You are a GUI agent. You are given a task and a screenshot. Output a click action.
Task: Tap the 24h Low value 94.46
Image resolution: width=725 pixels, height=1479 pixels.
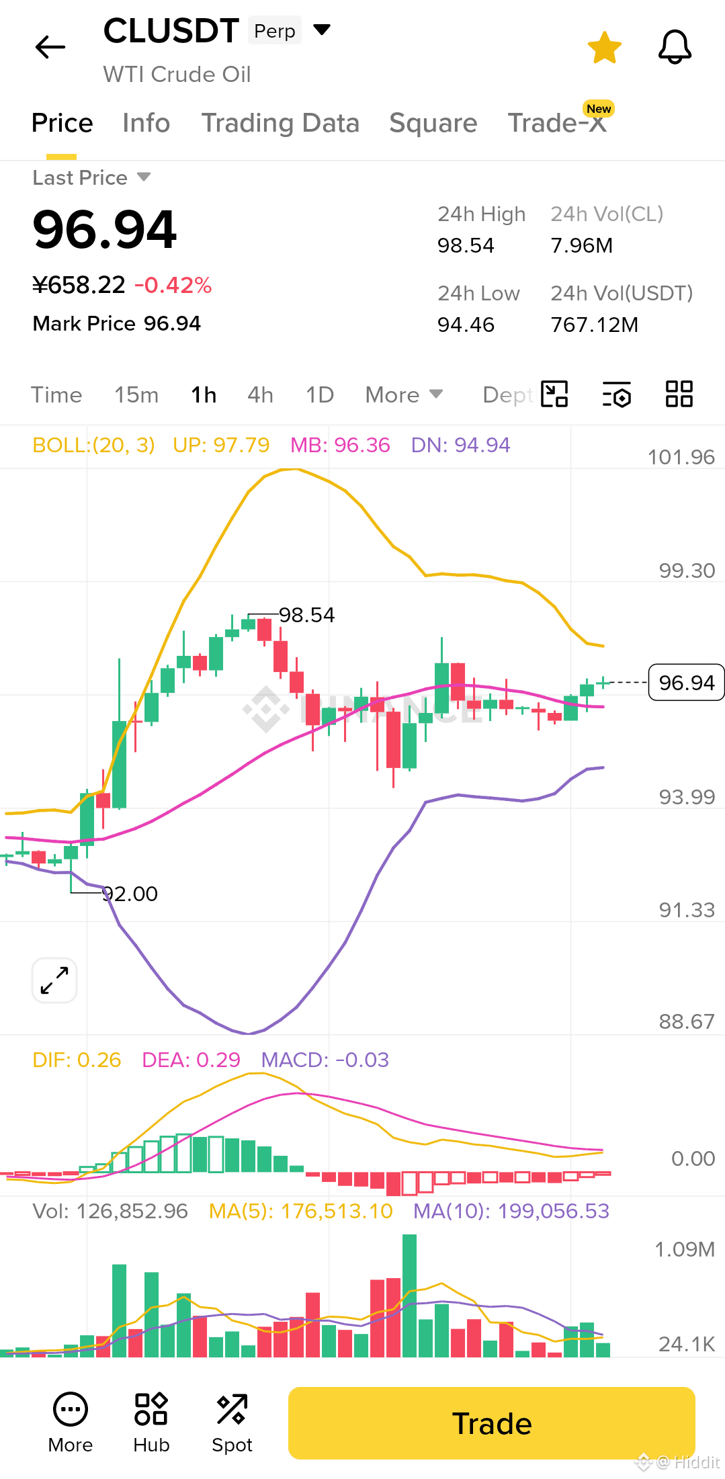[466, 325]
